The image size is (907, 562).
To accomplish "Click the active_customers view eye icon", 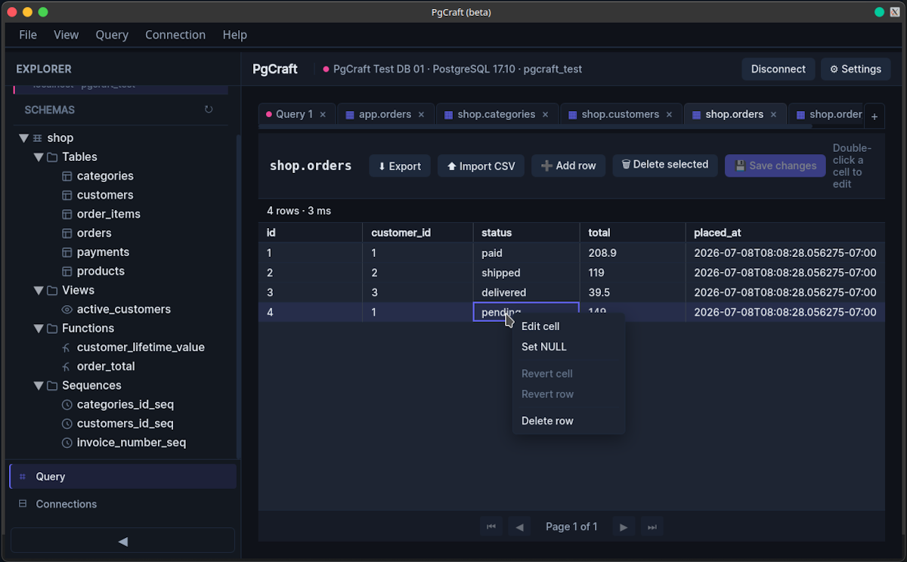I will pos(67,309).
